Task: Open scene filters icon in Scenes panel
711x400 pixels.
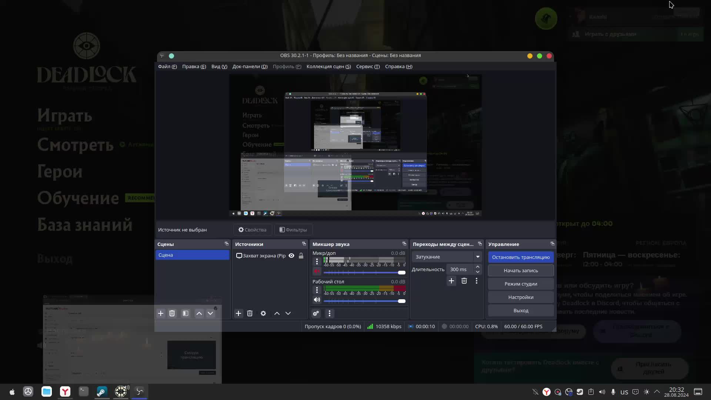Action: [x=186, y=313]
